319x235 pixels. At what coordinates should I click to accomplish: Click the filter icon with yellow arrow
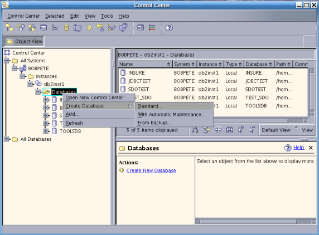click(207, 130)
